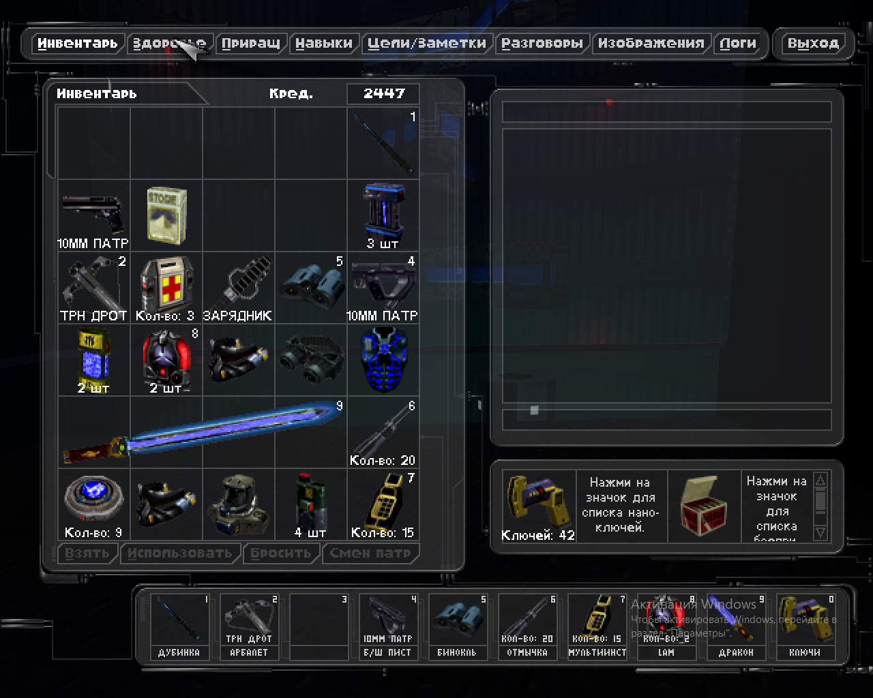
Task: Click the Смен патр button
Action: (x=370, y=553)
